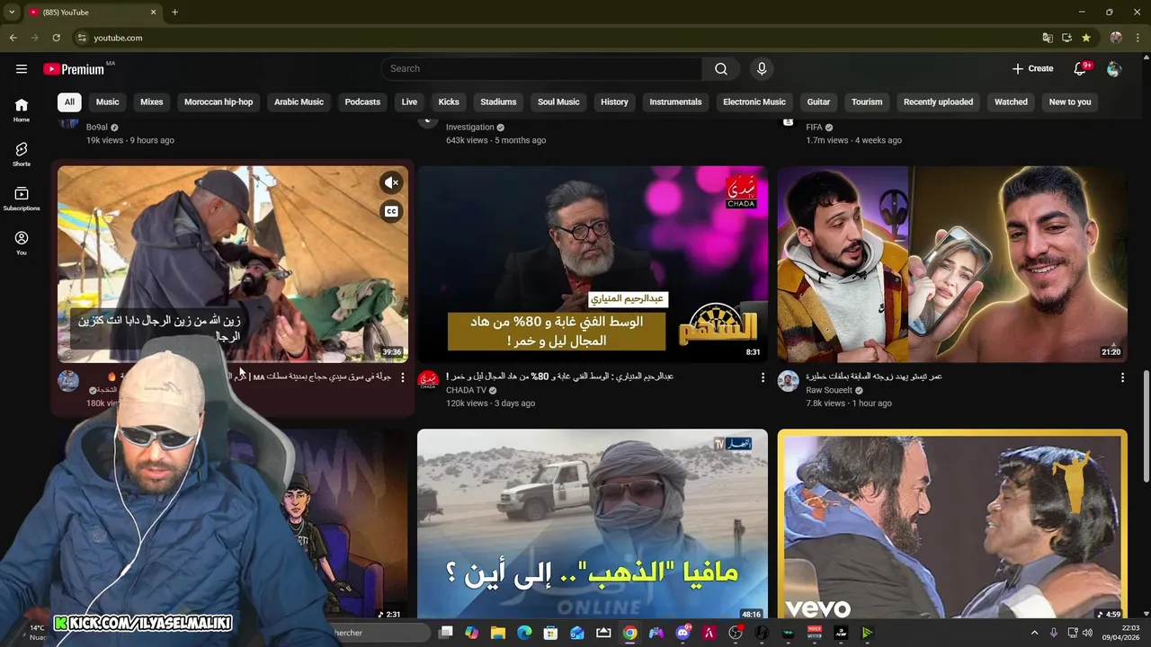Viewport: 1151px width, 647px height.
Task: Click the install app icon in address bar
Action: (1066, 38)
